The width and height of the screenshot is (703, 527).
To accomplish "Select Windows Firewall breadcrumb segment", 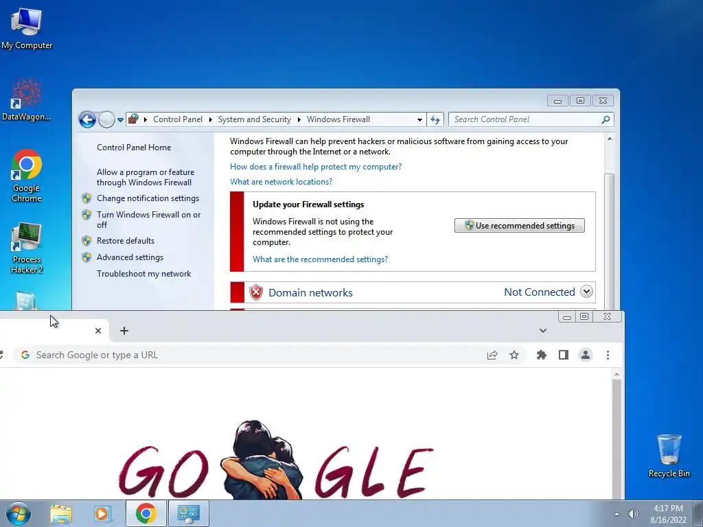I will 338,119.
